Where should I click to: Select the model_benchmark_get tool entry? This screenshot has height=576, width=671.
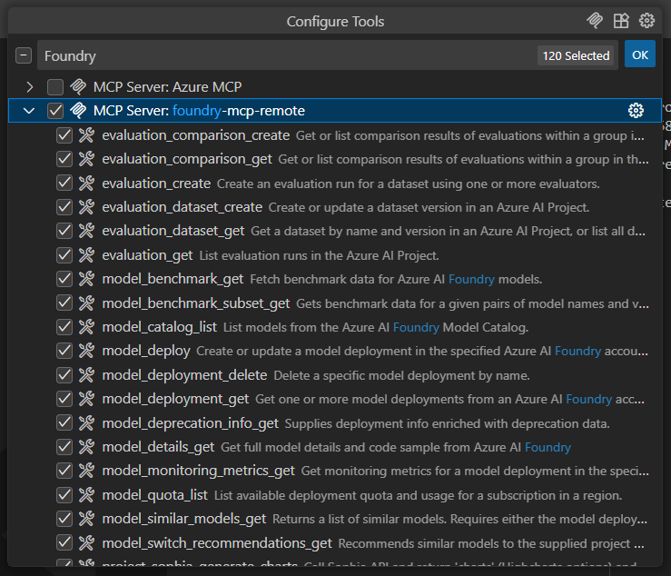pyautogui.click(x=173, y=279)
